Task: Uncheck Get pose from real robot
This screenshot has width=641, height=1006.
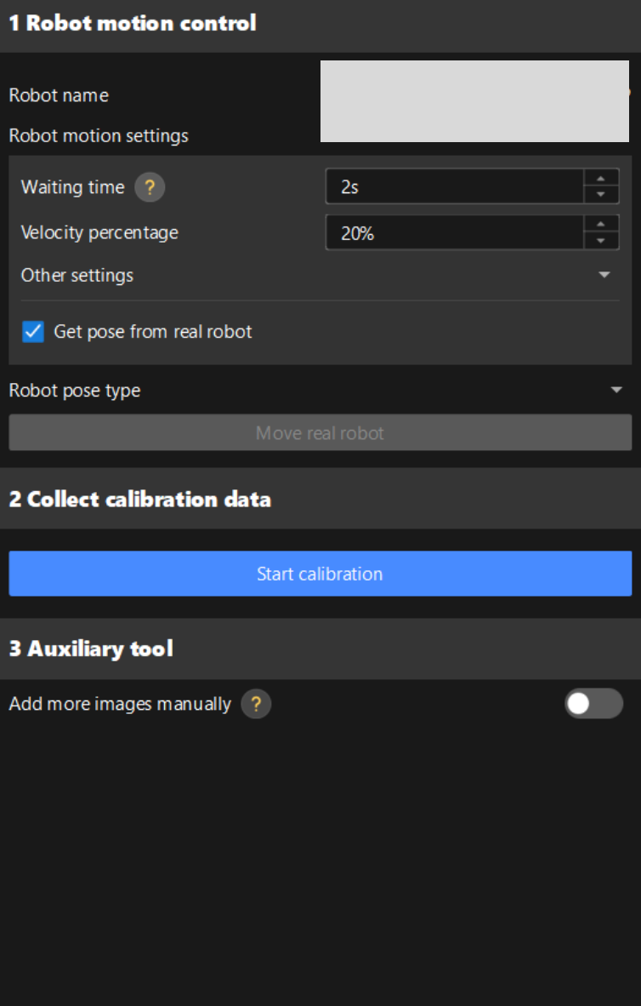Action: click(33, 331)
